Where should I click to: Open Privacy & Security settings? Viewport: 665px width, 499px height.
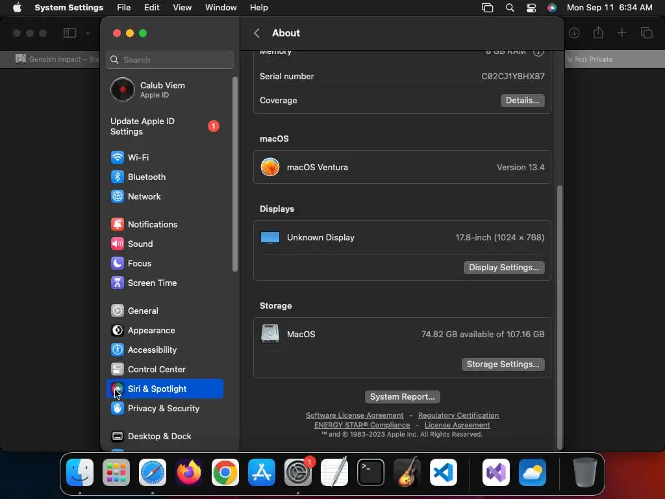point(164,409)
